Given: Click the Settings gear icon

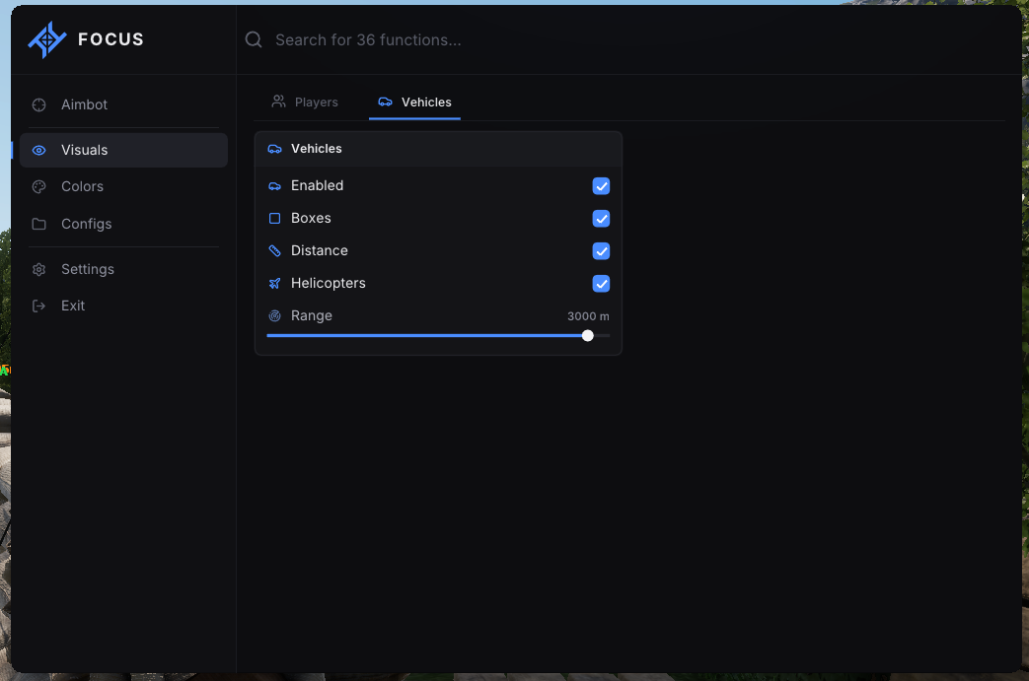Looking at the screenshot, I should click(x=38, y=269).
